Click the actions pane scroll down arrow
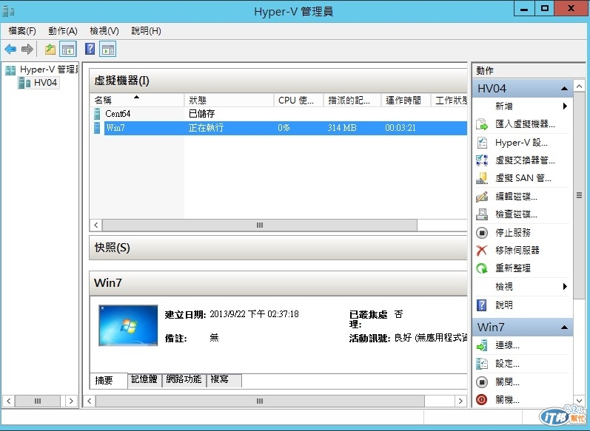 click(x=579, y=401)
